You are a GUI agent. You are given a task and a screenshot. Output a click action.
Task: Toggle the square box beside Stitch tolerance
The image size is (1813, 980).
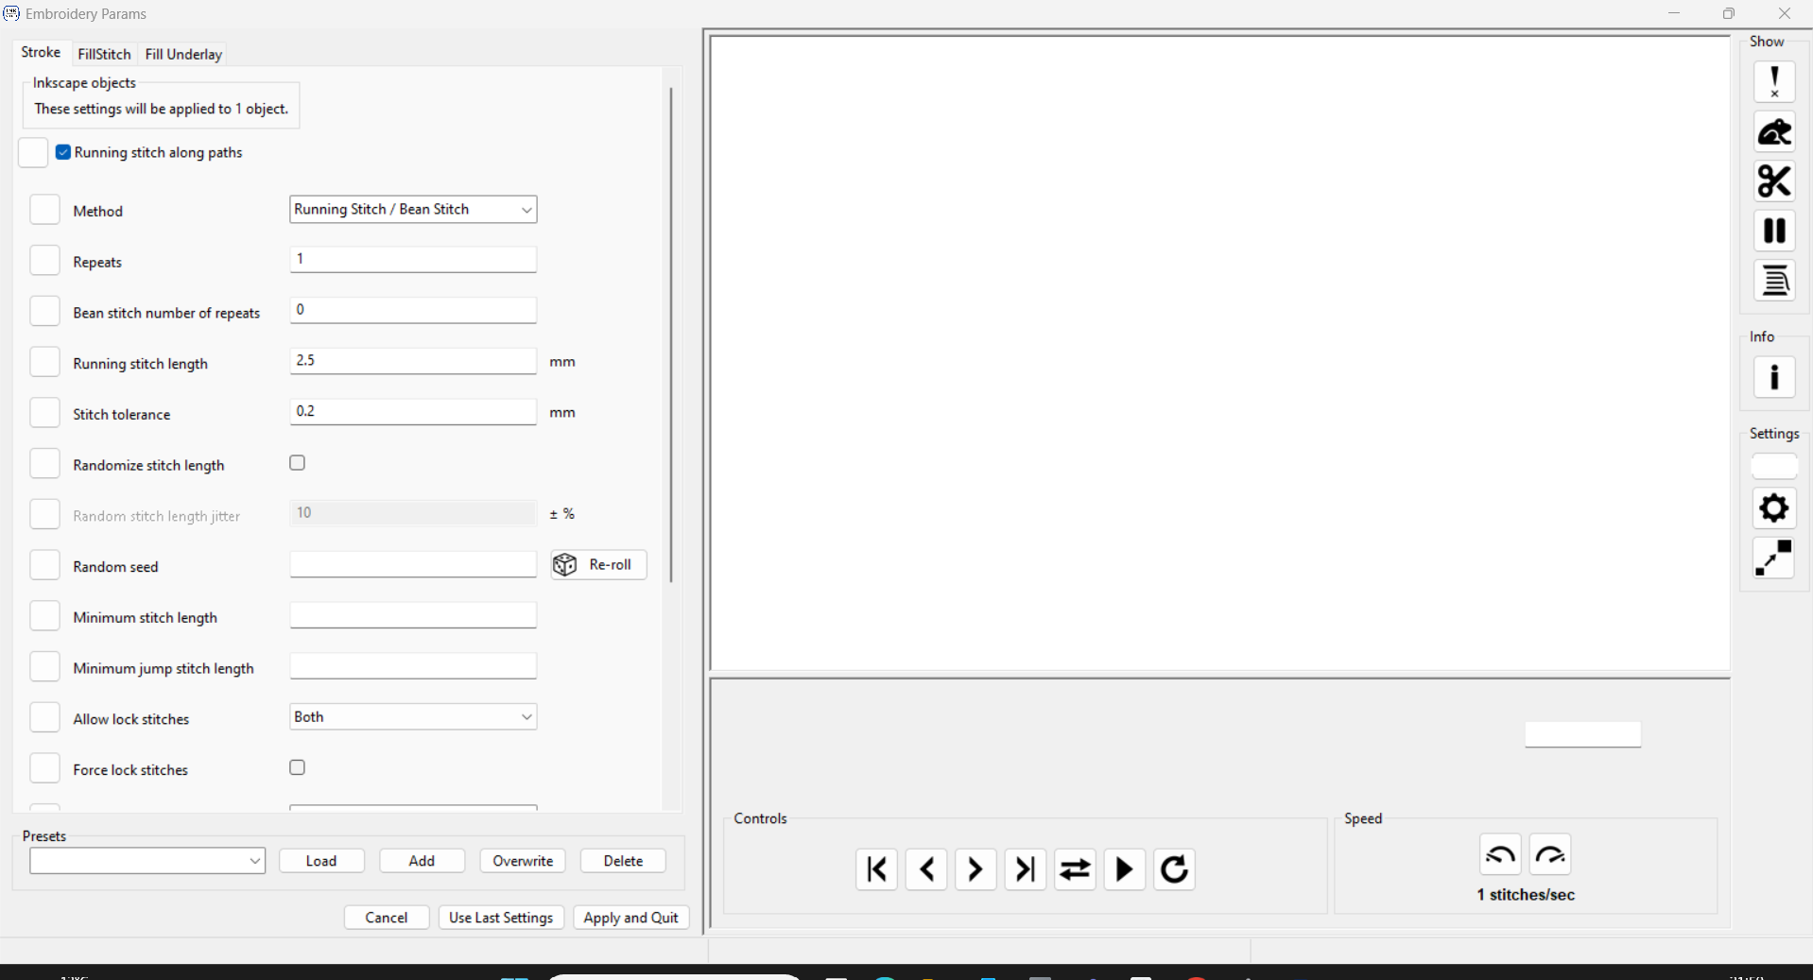click(44, 413)
